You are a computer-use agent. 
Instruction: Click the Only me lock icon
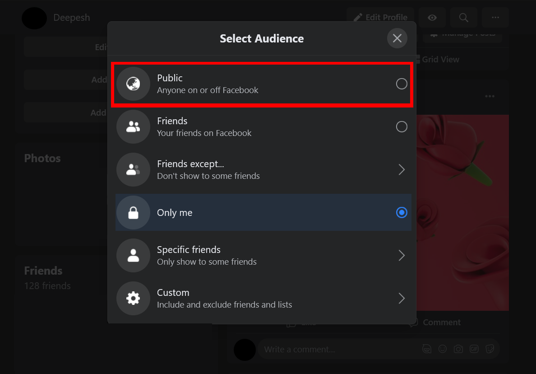(x=133, y=212)
